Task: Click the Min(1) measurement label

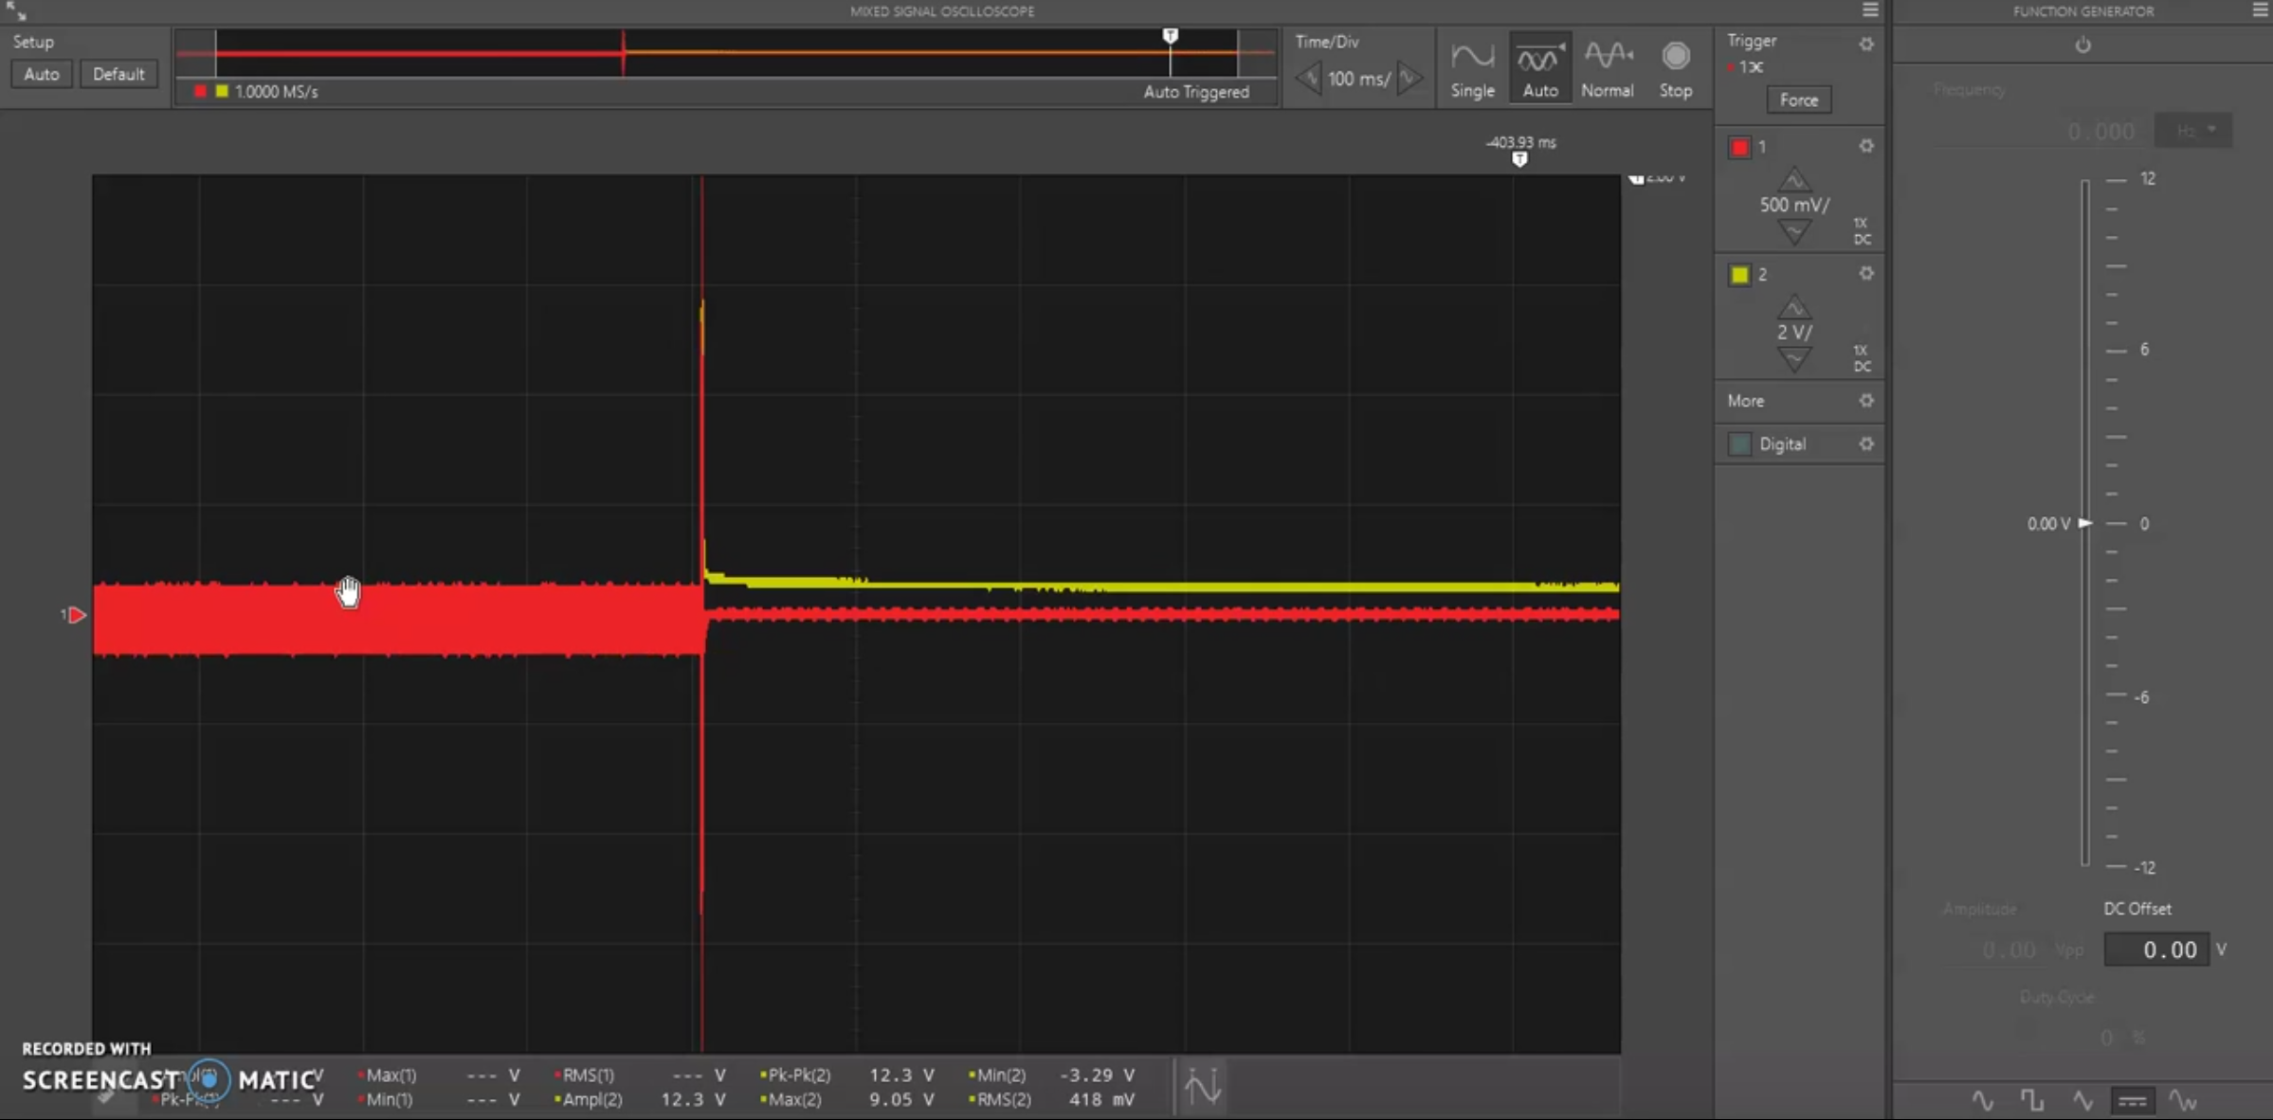Action: click(x=389, y=1099)
